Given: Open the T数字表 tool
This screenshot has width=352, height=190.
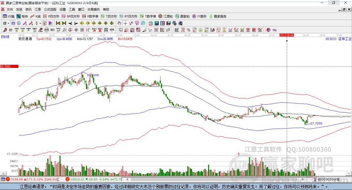Looking at the screenshot, I should pos(148,16).
